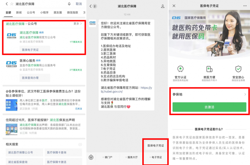Go back from the 湖北医疗保障 search screen

(x=7, y=4)
